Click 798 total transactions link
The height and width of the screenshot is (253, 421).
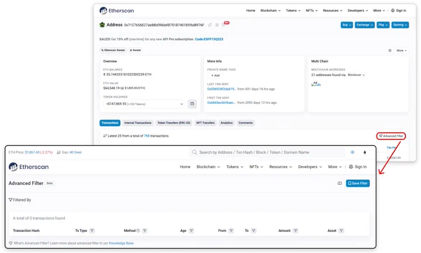point(147,136)
